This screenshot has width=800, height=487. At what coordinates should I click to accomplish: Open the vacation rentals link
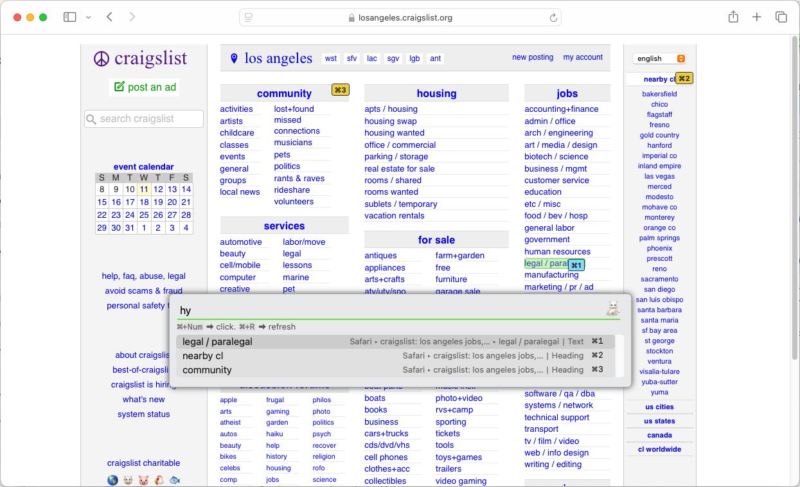point(395,216)
